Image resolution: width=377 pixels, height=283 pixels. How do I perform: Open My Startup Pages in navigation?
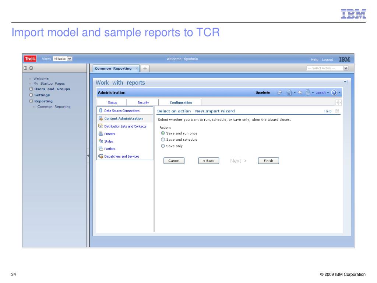point(49,84)
